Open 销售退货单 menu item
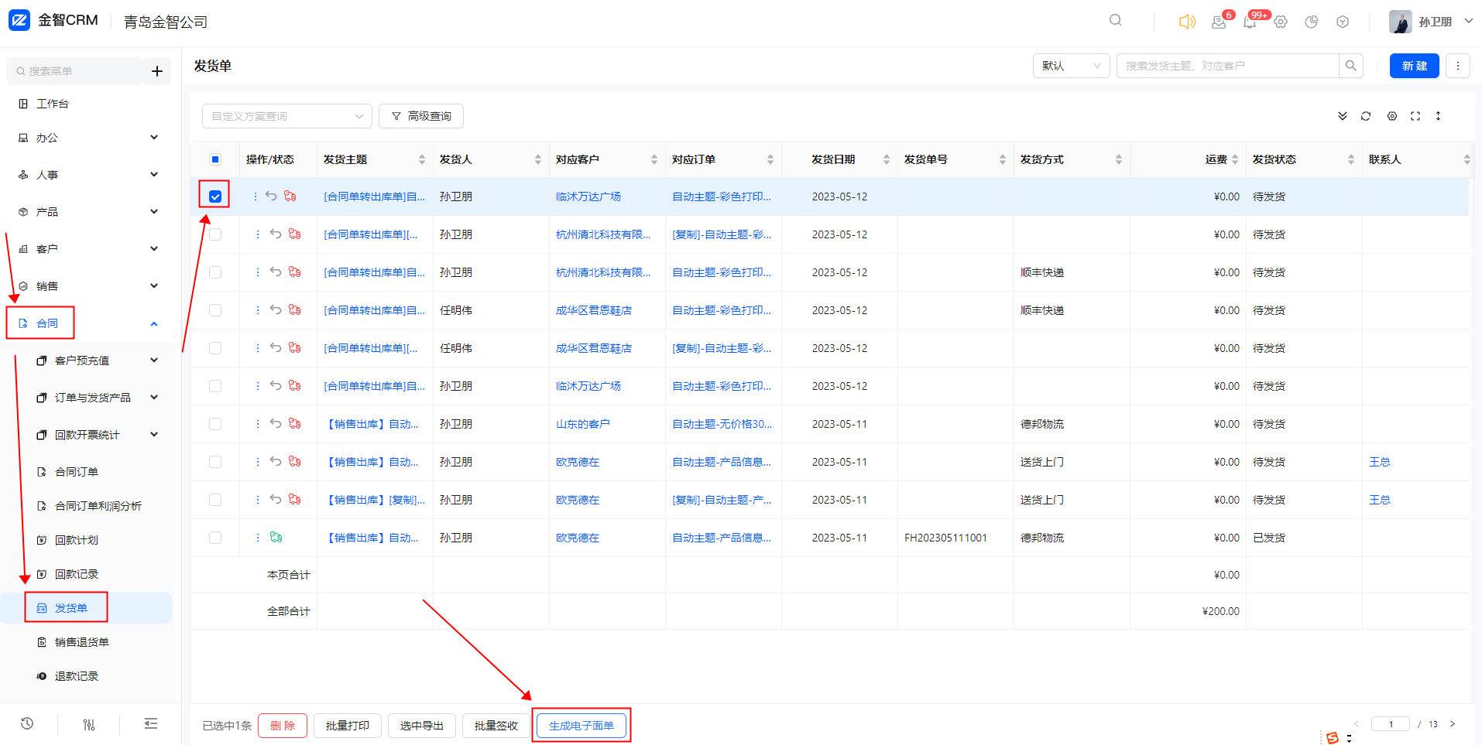The height and width of the screenshot is (745, 1482). (82, 642)
